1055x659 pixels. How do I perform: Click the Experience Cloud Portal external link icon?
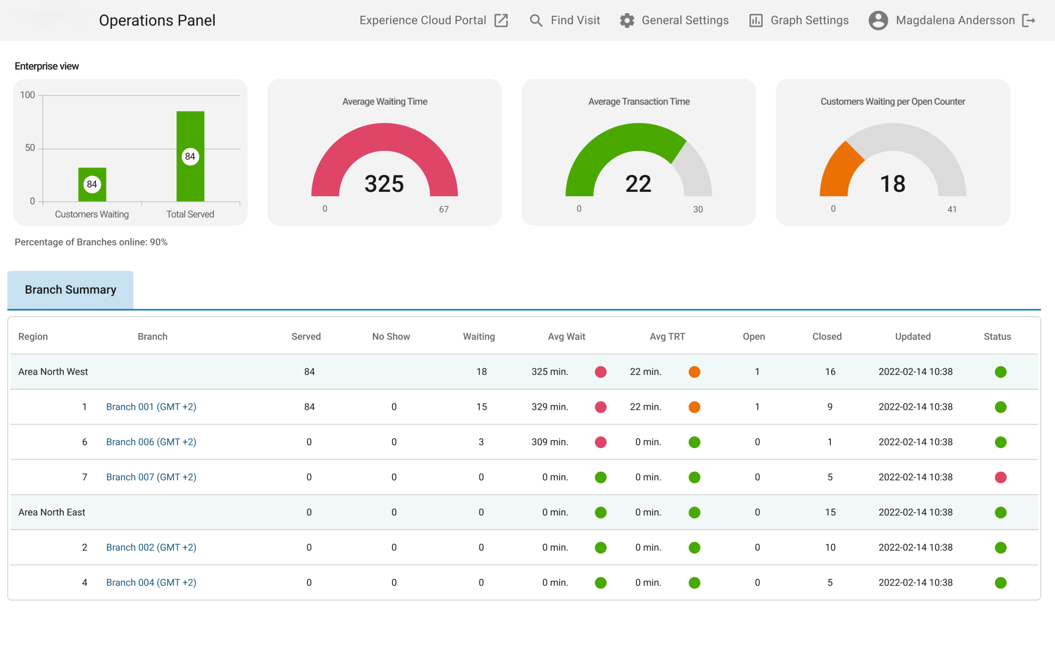coord(501,21)
